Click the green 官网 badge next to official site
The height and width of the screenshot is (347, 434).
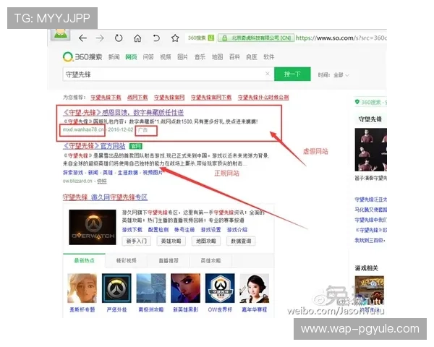[x=136, y=146]
